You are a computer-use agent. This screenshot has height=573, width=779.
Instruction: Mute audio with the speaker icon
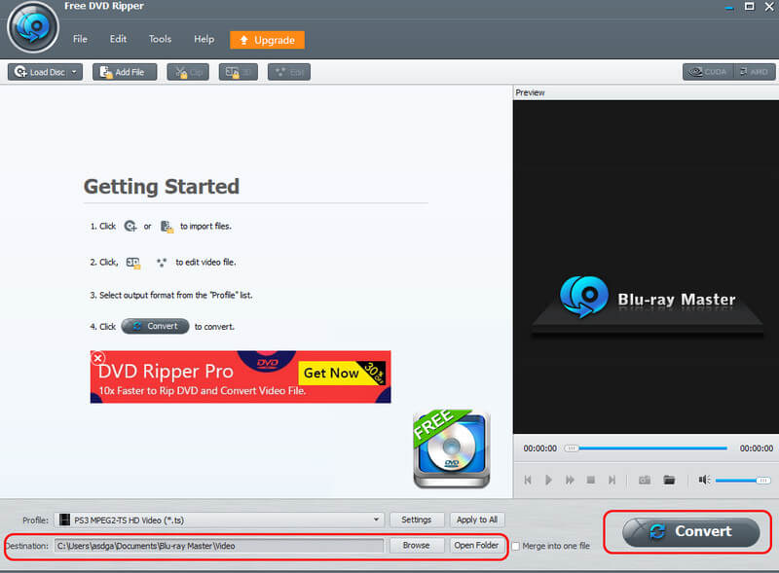coord(704,480)
